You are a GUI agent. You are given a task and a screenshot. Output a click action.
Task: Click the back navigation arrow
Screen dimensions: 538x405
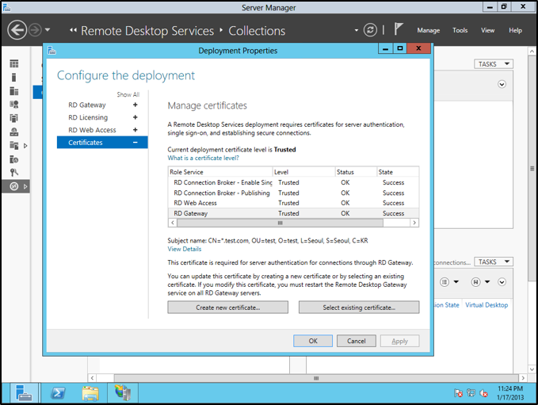pyautogui.click(x=17, y=30)
